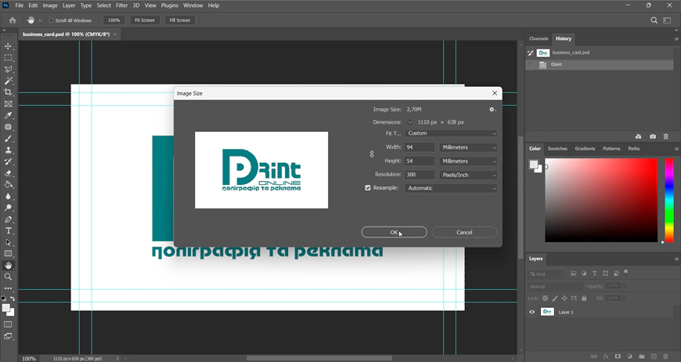This screenshot has width=681, height=362.
Task: Select the Rectangle shape tool
Action: [x=9, y=254]
